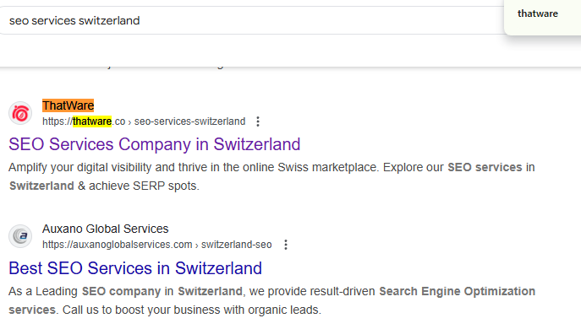Focus the 'seo services switzerland' search box
The image size is (581, 329).
(x=252, y=21)
